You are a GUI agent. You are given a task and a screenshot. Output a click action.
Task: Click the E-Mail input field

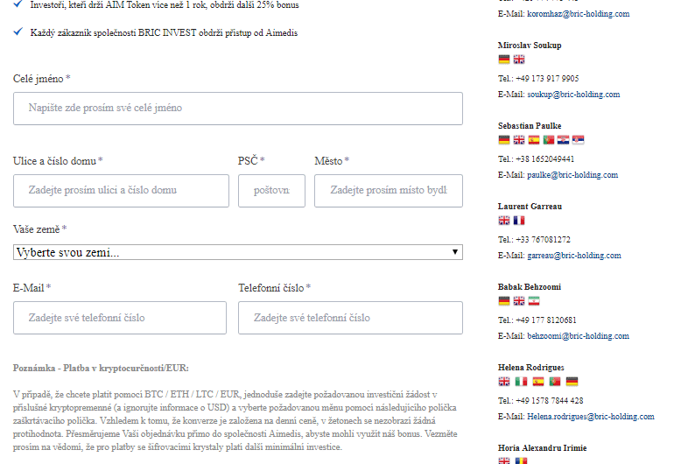click(120, 318)
